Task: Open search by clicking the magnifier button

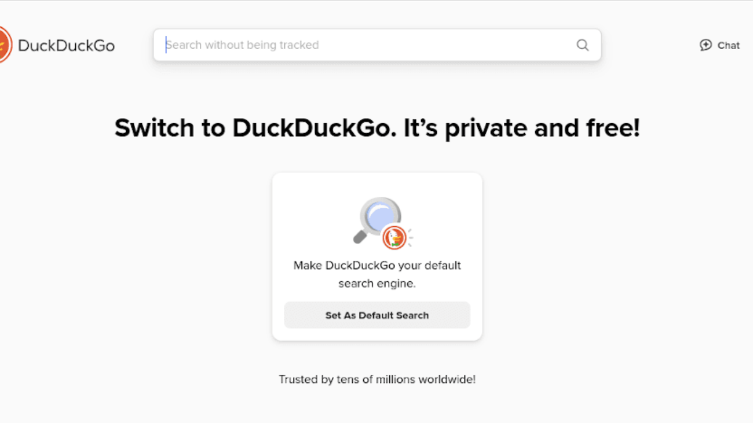Action: point(582,45)
